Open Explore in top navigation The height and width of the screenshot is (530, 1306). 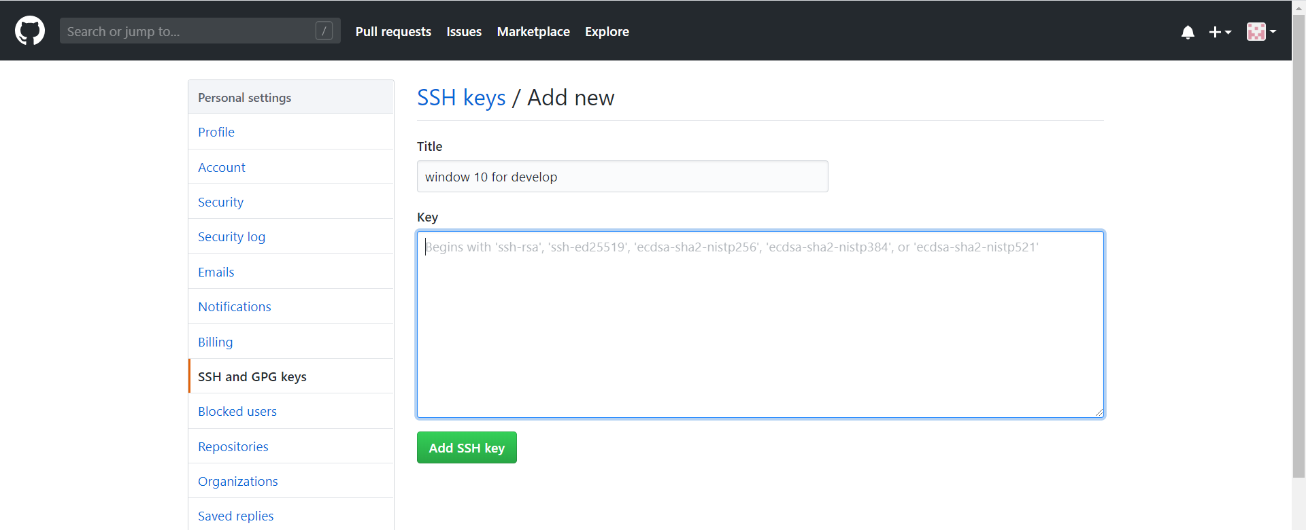pyautogui.click(x=607, y=31)
